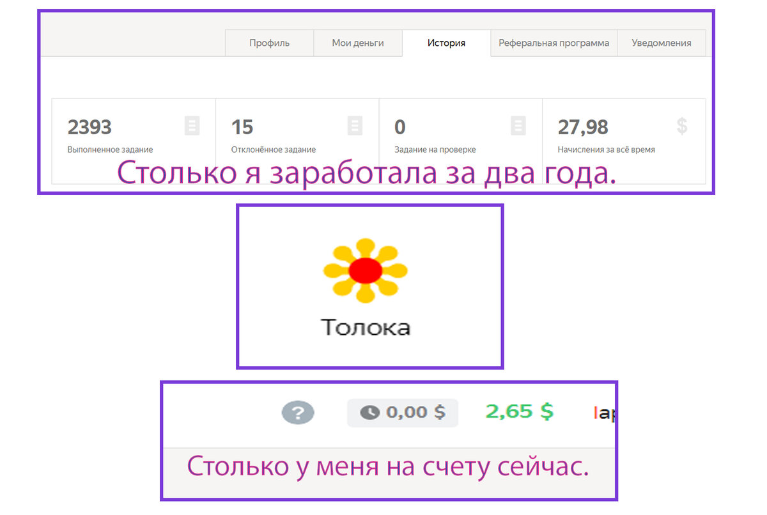The height and width of the screenshot is (515, 767).
Task: Click the document icon in the Задание на проверке card
Action: coord(518,125)
